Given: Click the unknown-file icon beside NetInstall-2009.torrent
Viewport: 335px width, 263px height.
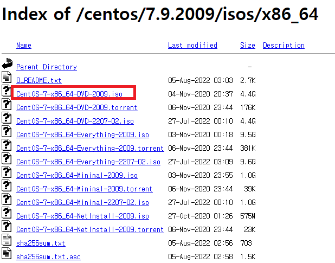Looking at the screenshot, I should [x=7, y=226].
